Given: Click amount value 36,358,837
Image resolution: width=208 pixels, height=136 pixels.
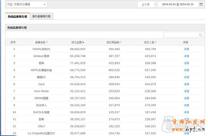Looking at the screenshot, I should click(x=78, y=126).
